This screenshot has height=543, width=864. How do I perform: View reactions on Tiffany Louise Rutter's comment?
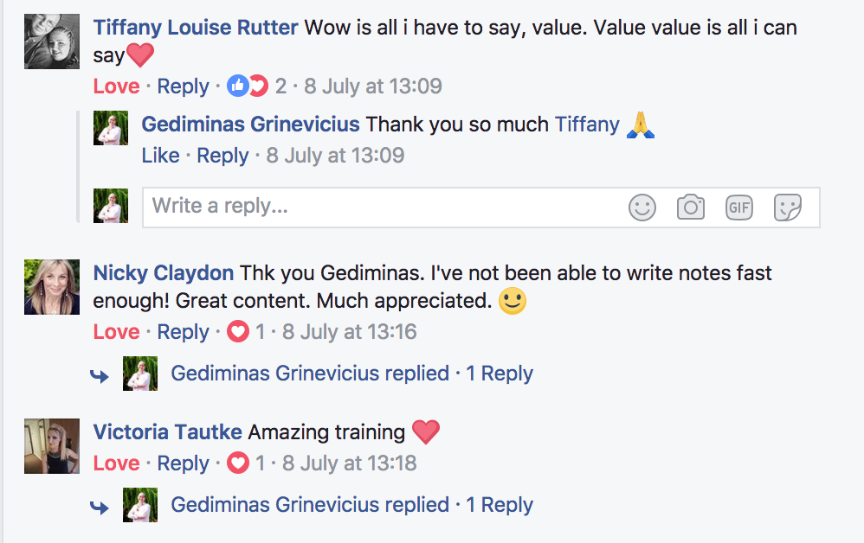tap(248, 86)
